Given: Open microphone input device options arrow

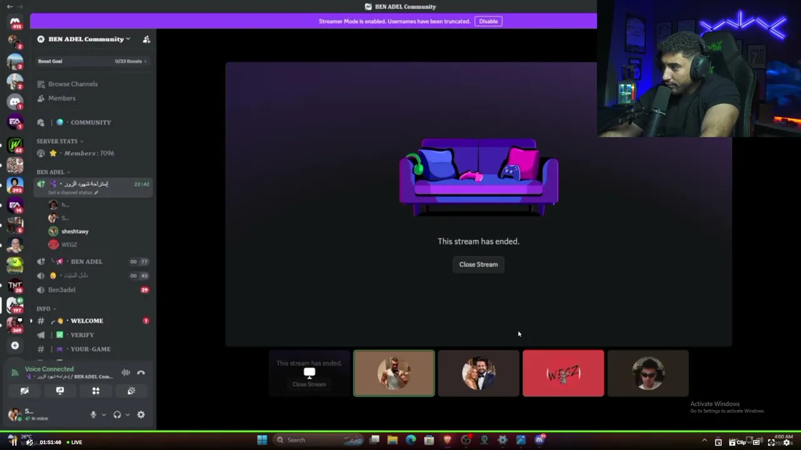Looking at the screenshot, I should (x=103, y=414).
